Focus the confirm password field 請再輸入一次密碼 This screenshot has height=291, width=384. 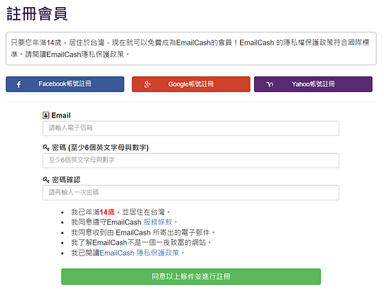(x=191, y=193)
